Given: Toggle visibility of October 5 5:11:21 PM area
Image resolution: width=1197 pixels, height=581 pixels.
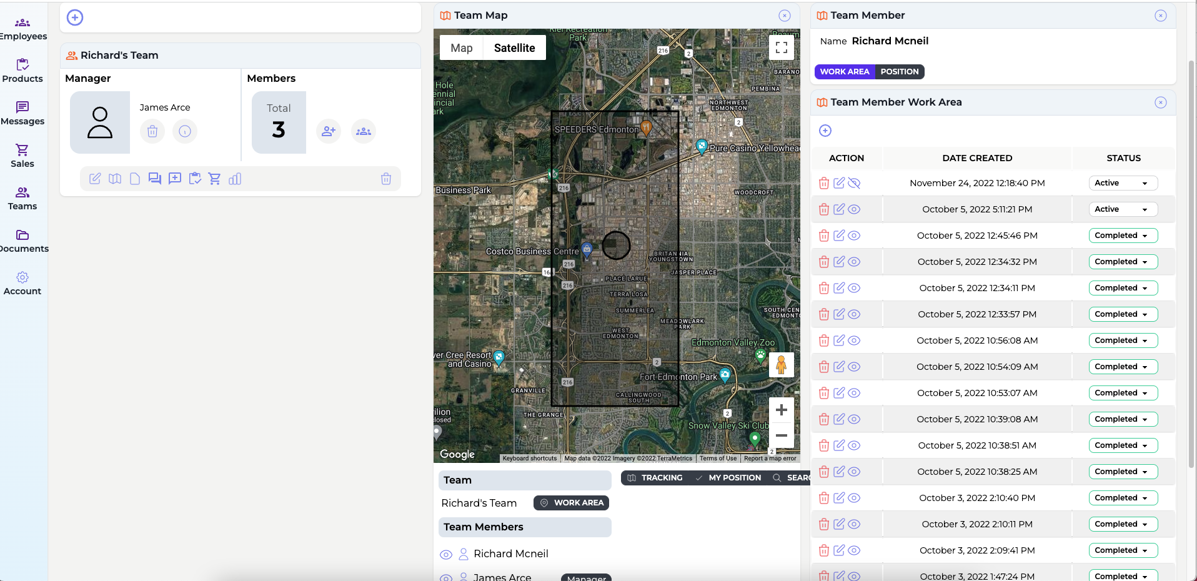Looking at the screenshot, I should coord(854,209).
